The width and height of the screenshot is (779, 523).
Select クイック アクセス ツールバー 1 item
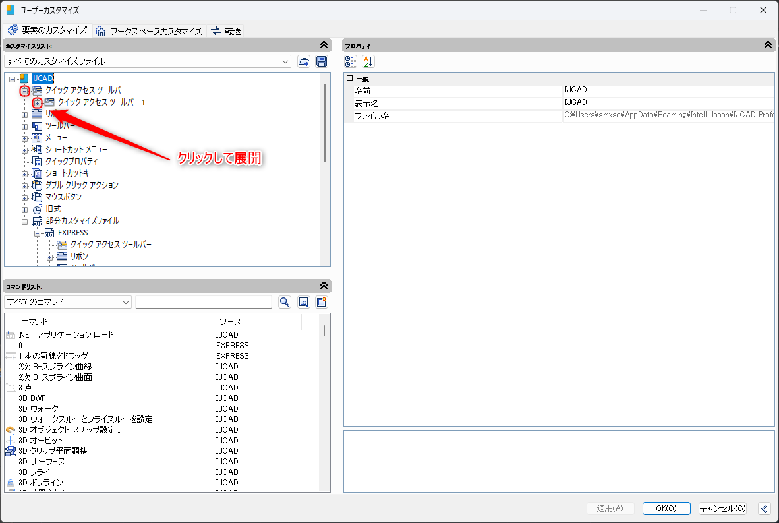101,102
